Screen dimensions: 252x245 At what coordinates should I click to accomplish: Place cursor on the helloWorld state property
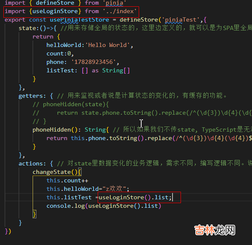point(64,45)
